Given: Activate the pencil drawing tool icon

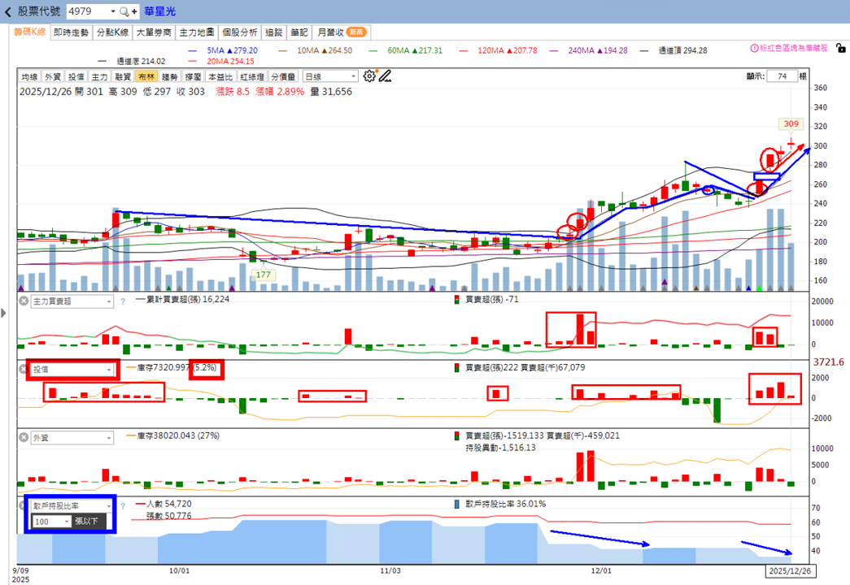Looking at the screenshot, I should [x=385, y=76].
